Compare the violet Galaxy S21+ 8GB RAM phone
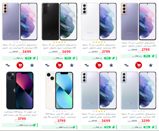Viewport: 159px width, 131px height. [x=8, y=65]
